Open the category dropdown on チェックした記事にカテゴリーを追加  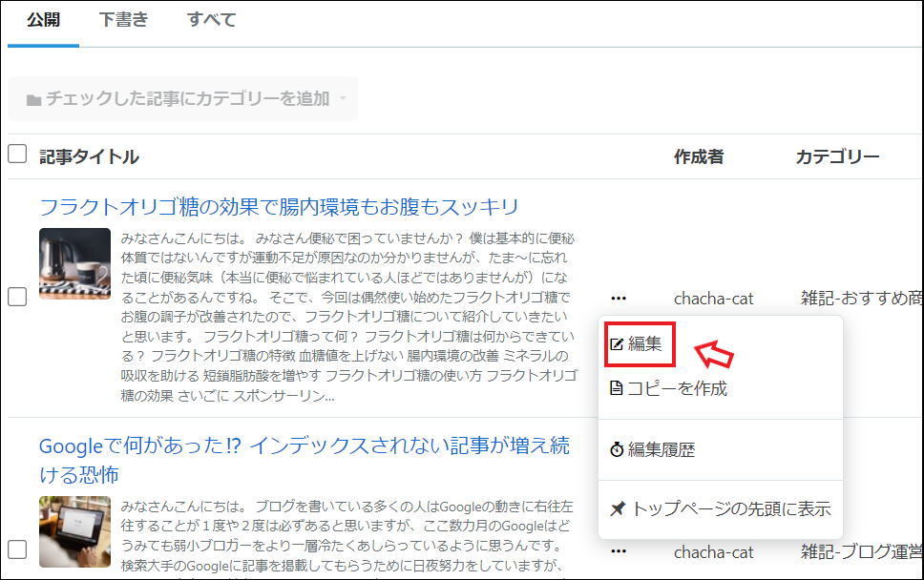pos(343,99)
